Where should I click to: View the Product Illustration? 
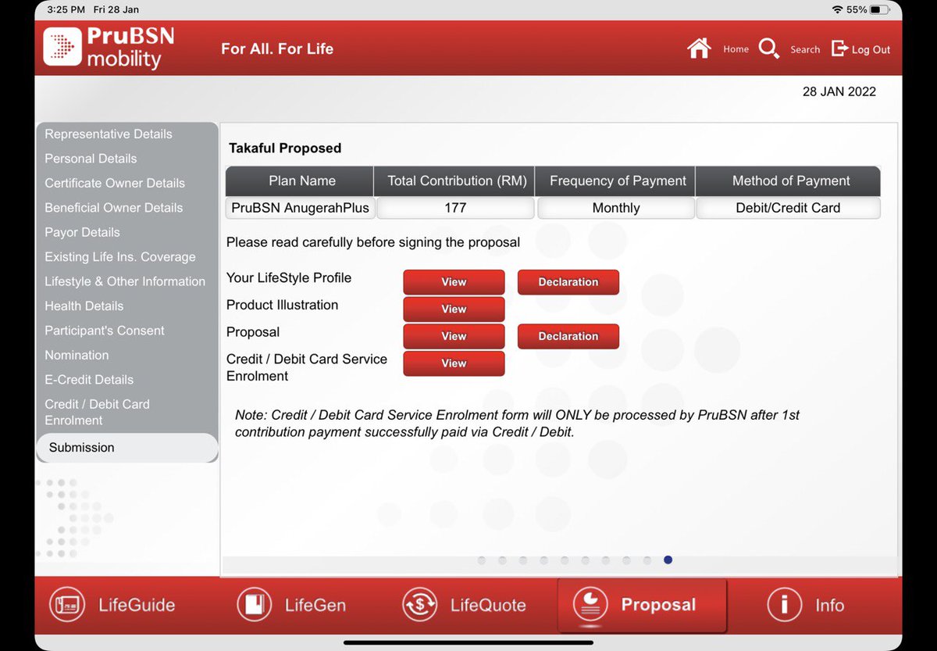pyautogui.click(x=454, y=309)
